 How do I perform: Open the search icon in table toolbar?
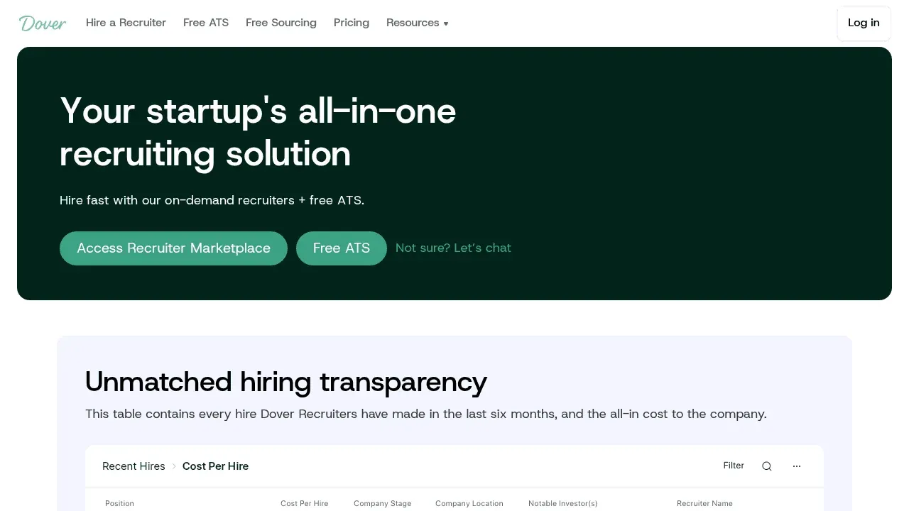click(x=767, y=466)
